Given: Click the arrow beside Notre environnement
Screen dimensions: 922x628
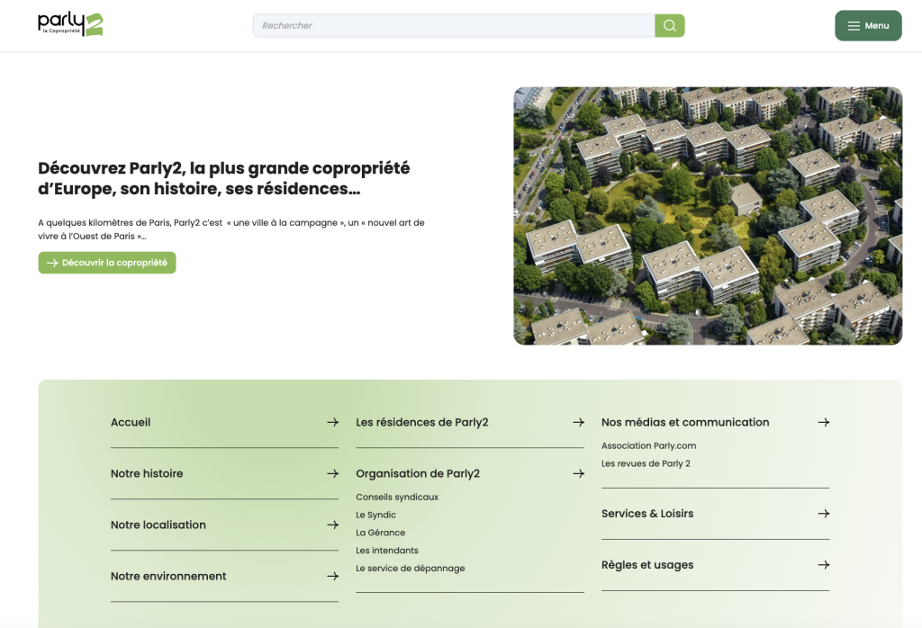Looking at the screenshot, I should (332, 576).
